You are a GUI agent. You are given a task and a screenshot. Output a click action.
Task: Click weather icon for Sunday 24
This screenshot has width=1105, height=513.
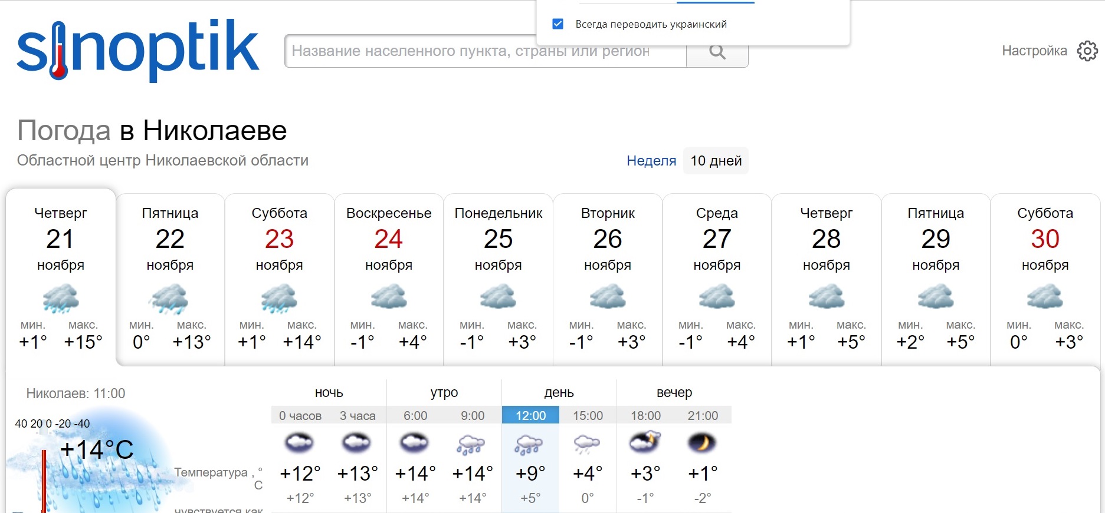pos(389,297)
